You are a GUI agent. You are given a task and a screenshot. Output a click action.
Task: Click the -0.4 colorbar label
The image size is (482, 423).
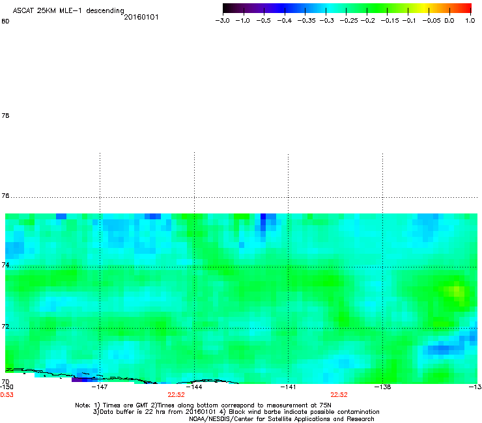[x=285, y=21]
